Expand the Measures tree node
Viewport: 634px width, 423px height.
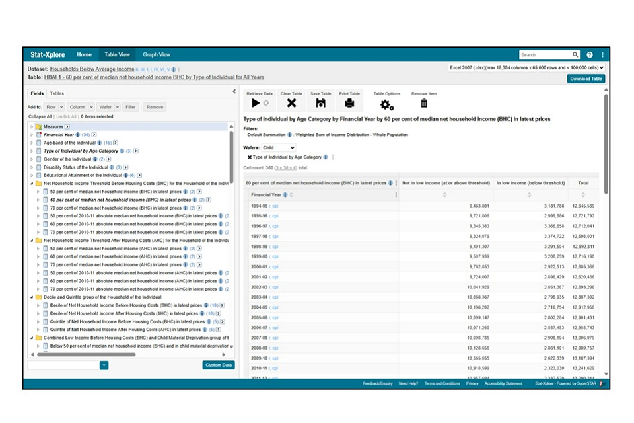tap(31, 127)
